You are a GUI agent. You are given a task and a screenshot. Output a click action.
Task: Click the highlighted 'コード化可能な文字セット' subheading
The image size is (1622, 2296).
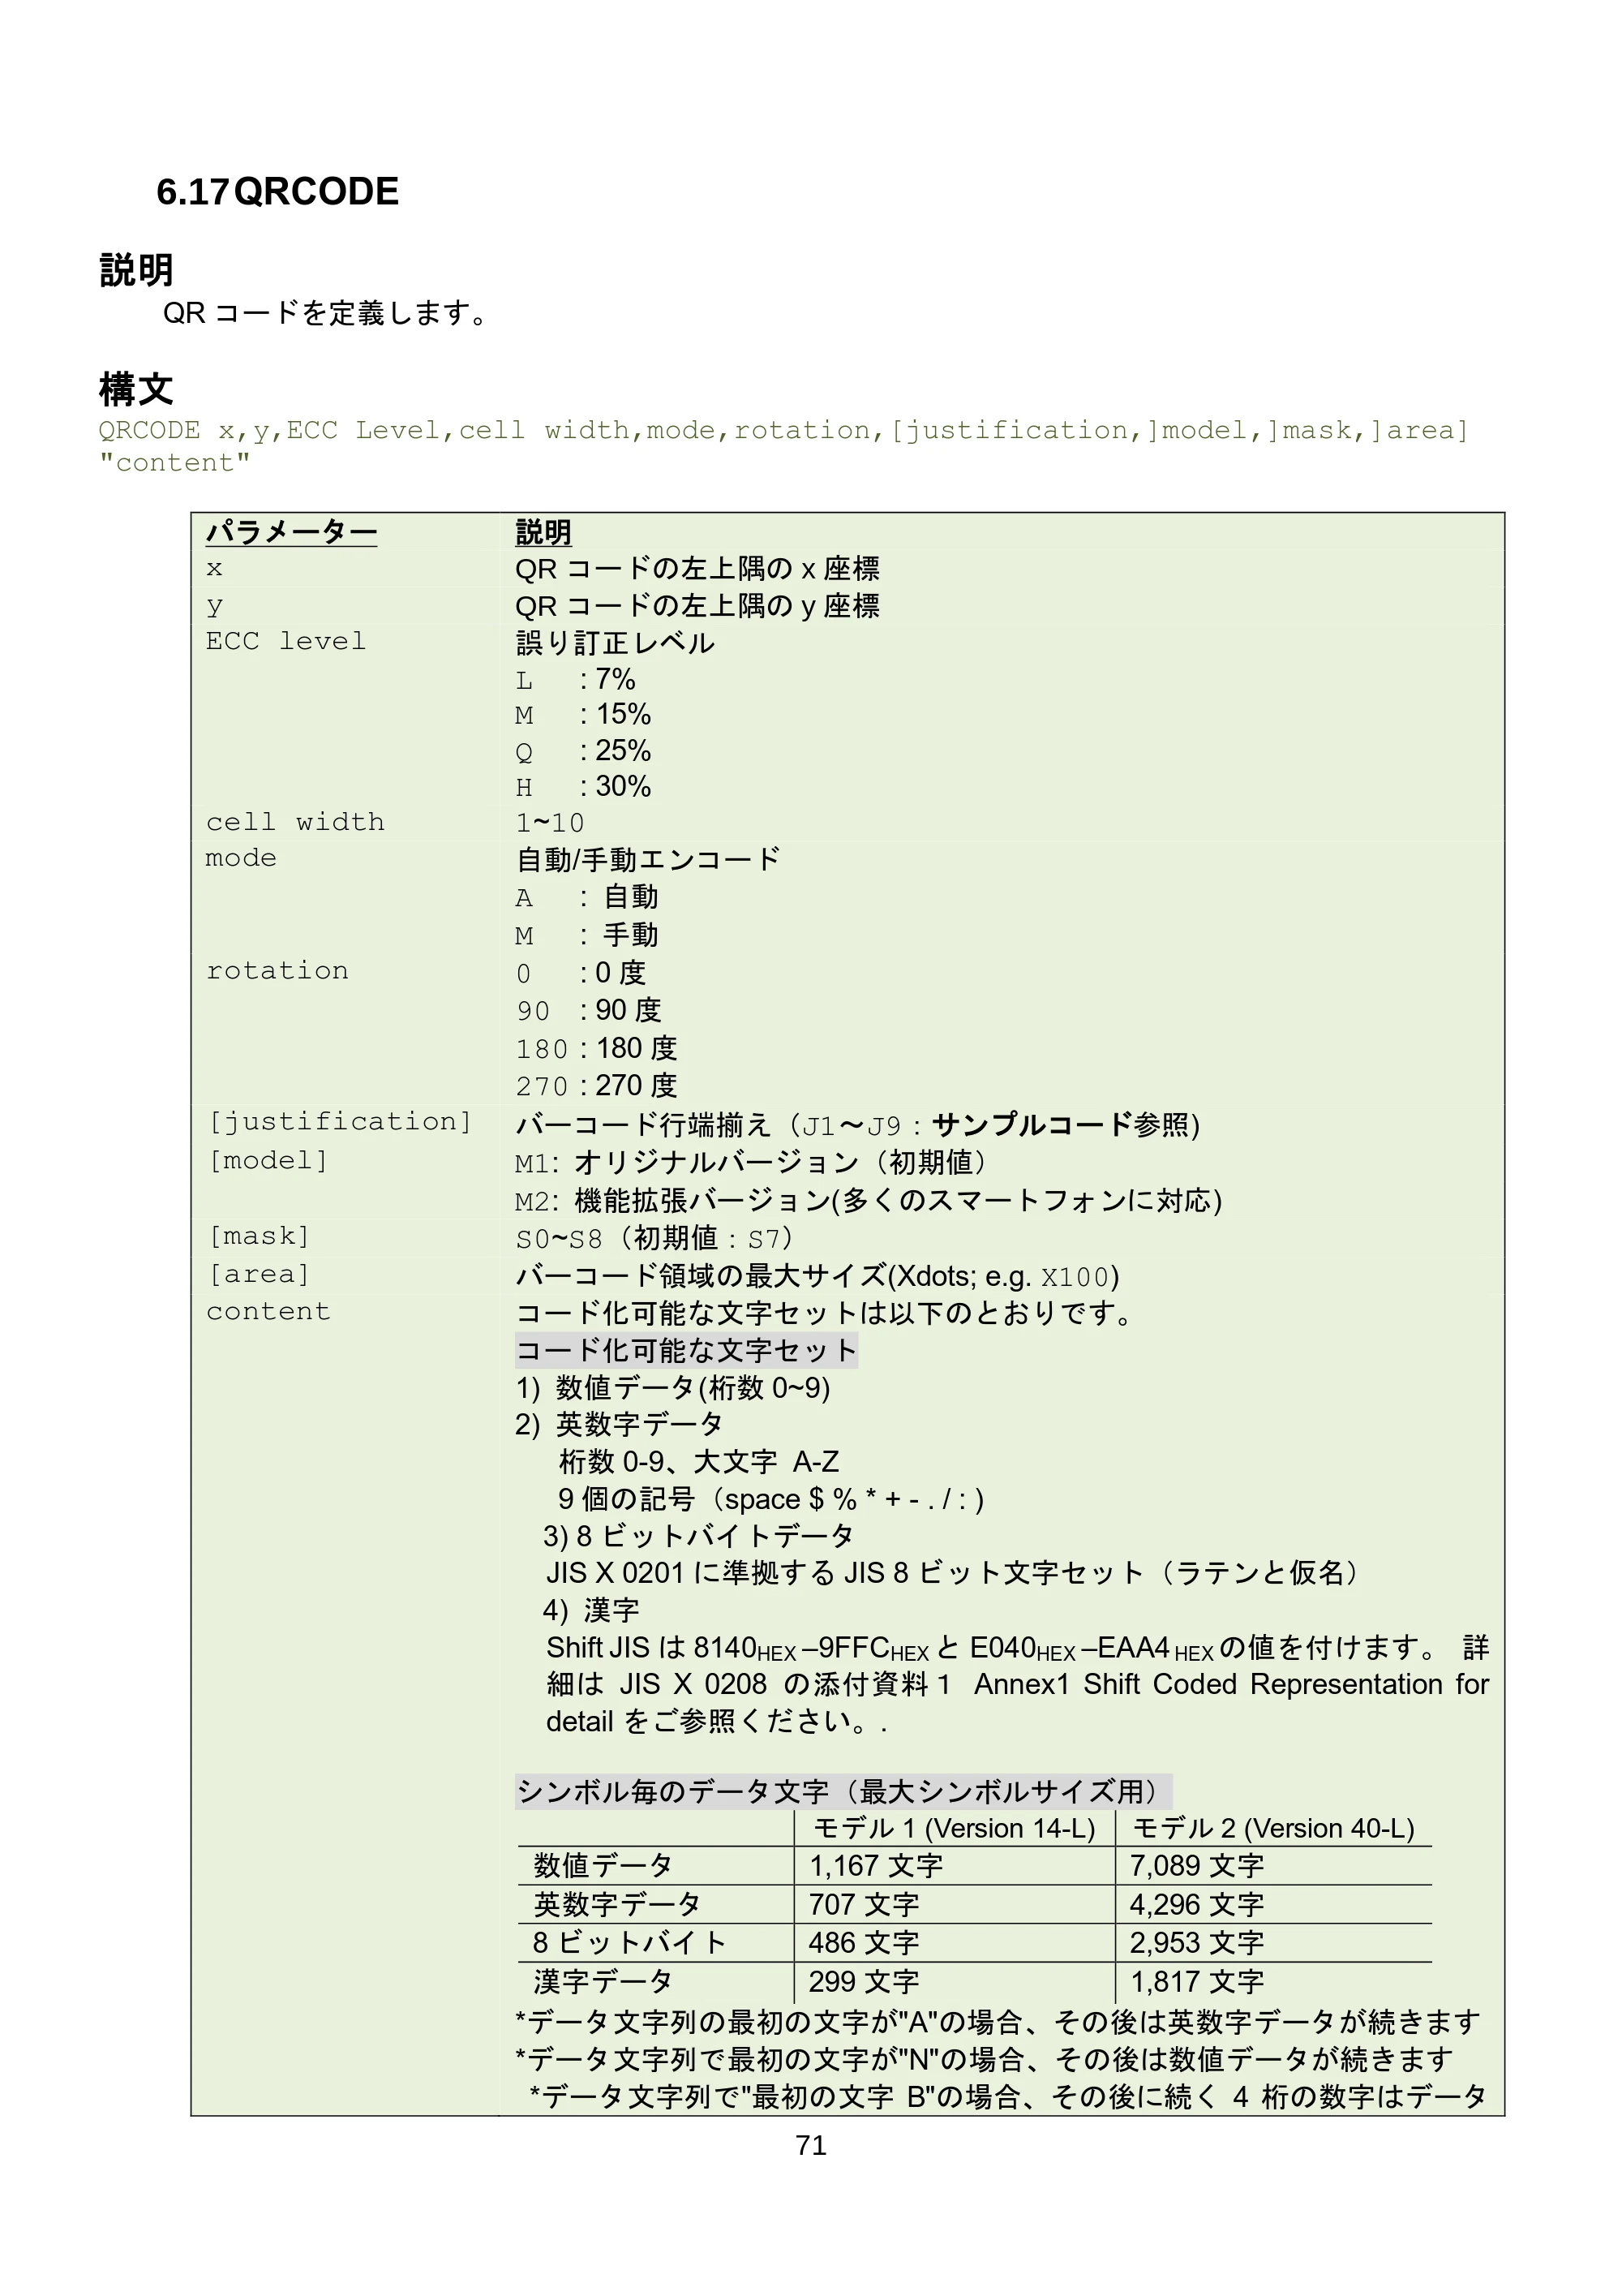(685, 1350)
